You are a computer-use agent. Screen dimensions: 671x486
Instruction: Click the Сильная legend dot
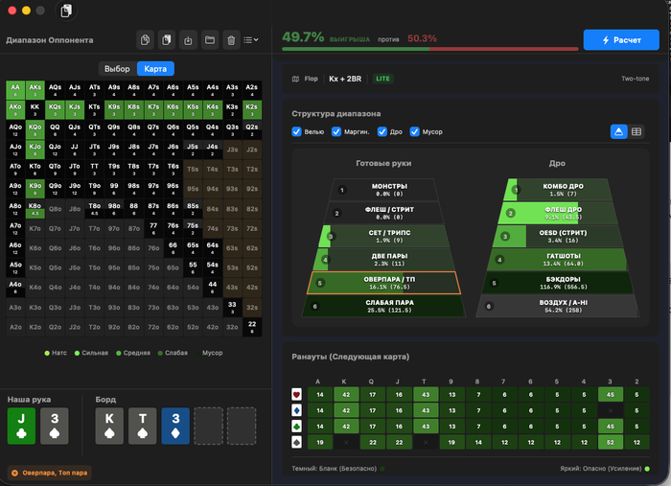tap(77, 353)
